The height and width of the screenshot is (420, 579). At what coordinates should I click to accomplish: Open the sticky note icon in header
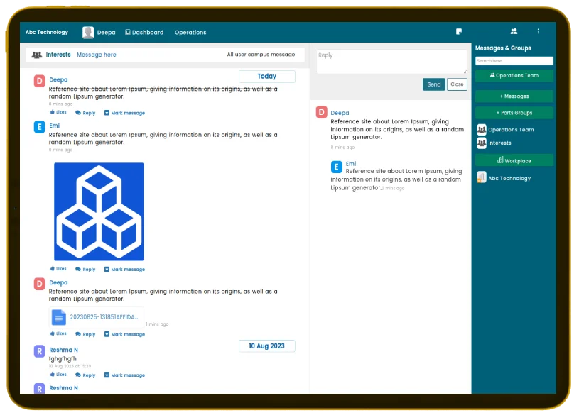tap(459, 32)
